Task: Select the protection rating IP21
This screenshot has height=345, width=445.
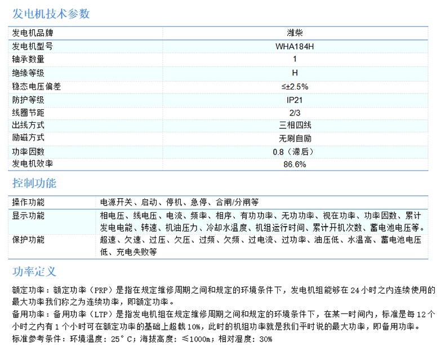Action: (295, 99)
